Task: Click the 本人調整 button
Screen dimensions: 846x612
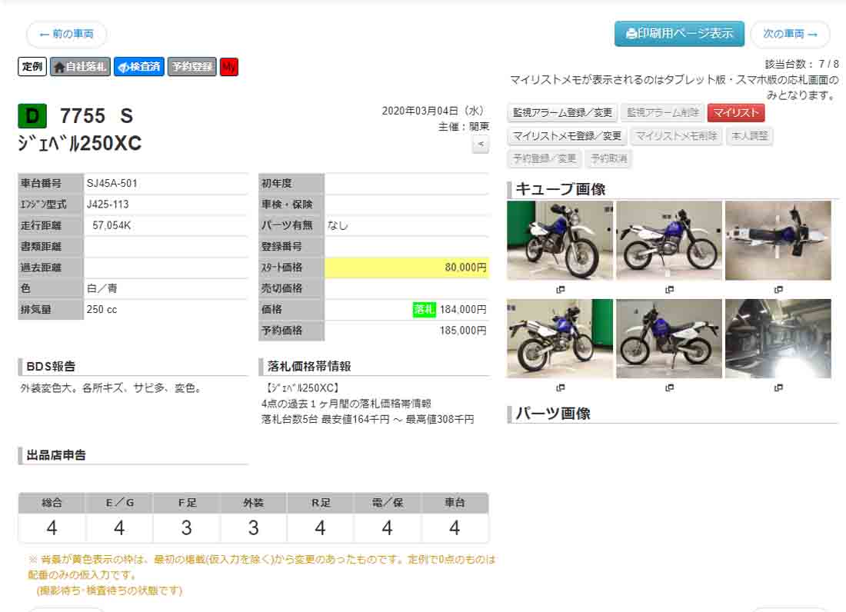Action: pyautogui.click(x=749, y=136)
